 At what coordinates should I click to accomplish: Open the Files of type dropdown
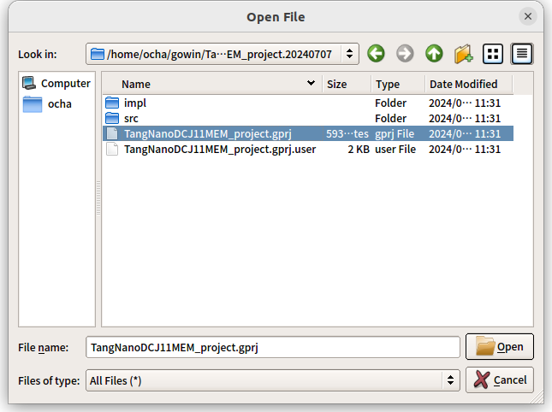[x=451, y=380]
